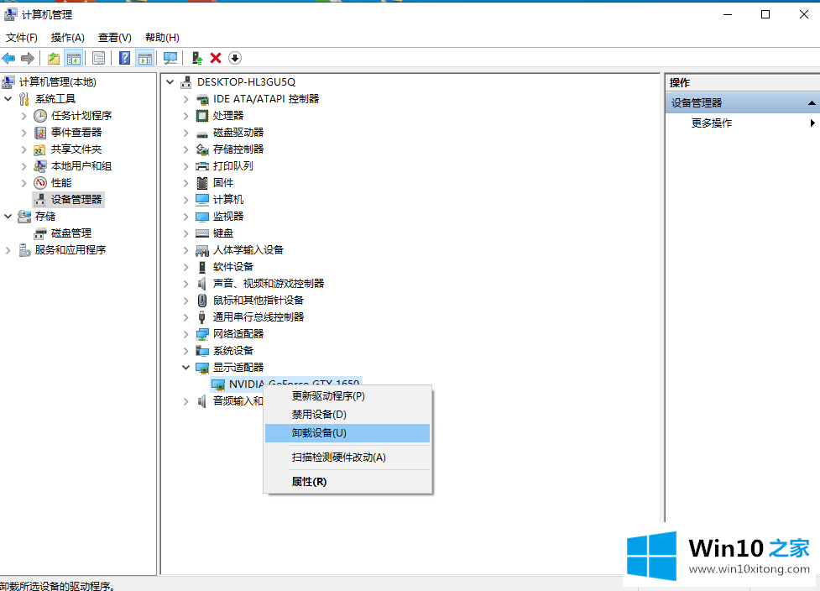Click the Back arrow toolbar icon
This screenshot has height=591, width=820.
[9, 58]
